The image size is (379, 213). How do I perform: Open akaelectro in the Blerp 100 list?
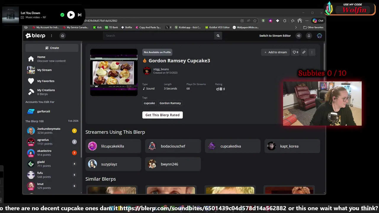point(52,153)
